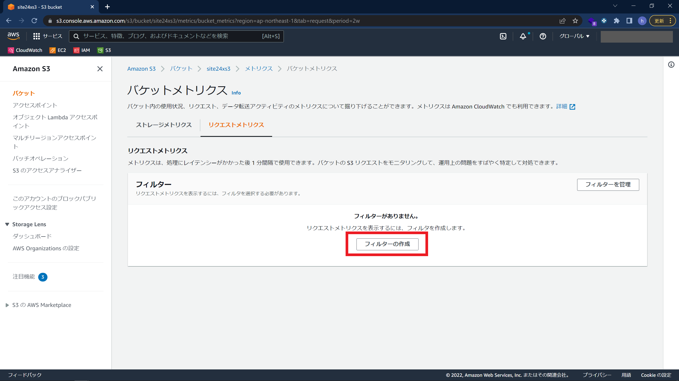Open the external link icon next to 詳細
This screenshot has height=381, width=679.
[572, 107]
